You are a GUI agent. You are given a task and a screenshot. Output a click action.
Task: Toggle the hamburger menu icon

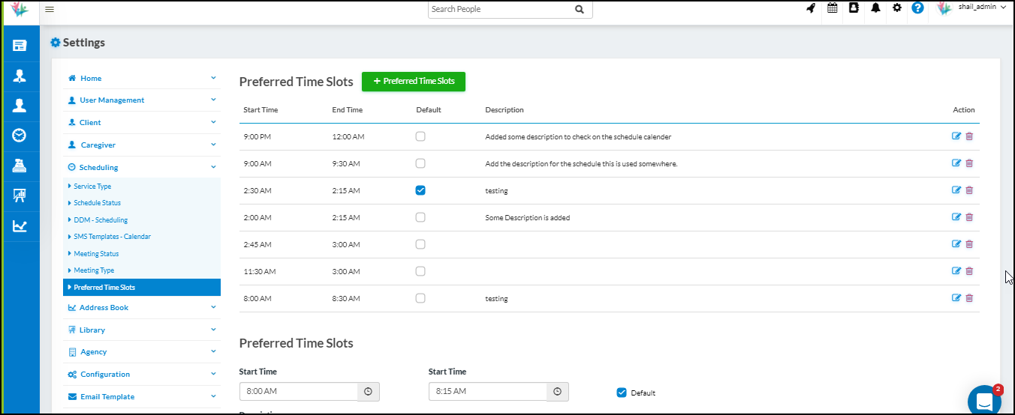click(x=50, y=9)
